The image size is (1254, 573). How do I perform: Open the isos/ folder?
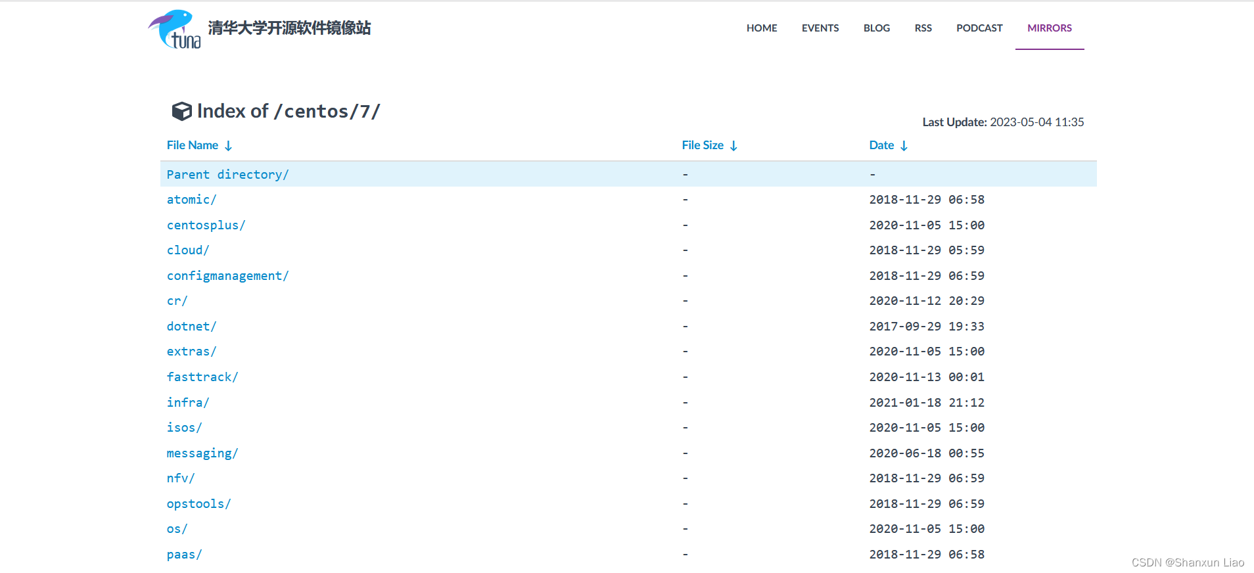coord(184,428)
